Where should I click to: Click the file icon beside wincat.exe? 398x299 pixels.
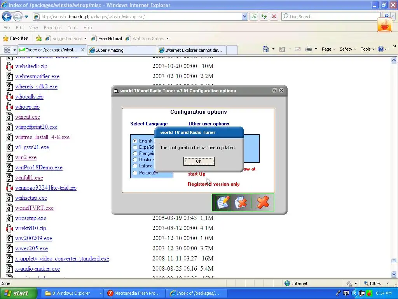tap(9, 117)
